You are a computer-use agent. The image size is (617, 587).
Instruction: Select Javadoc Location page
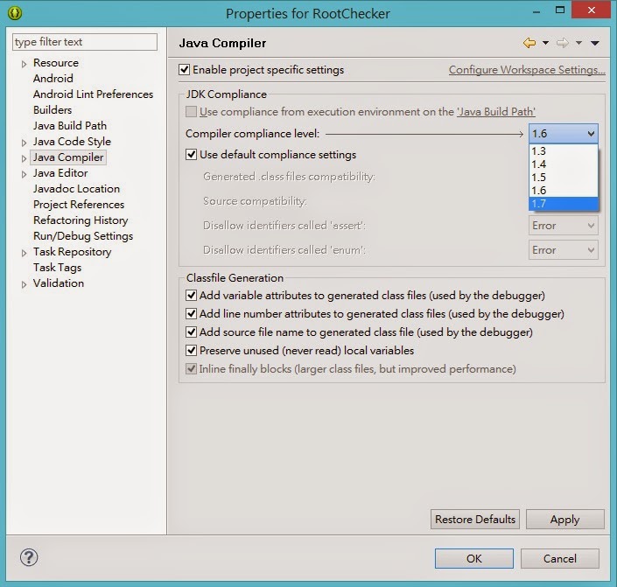click(x=76, y=188)
